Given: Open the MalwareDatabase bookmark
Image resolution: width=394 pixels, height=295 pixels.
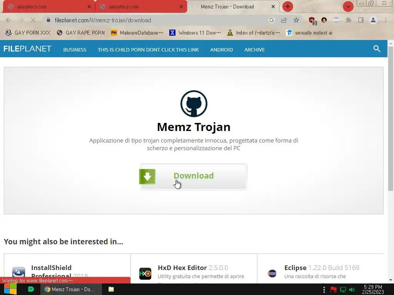Looking at the screenshot, I should (x=137, y=33).
